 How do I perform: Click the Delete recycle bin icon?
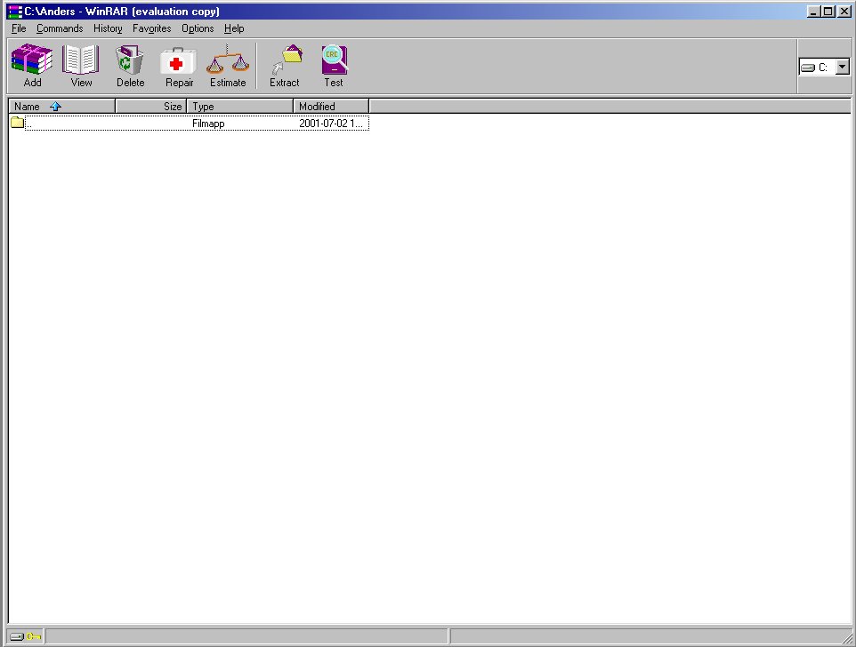[x=130, y=60]
